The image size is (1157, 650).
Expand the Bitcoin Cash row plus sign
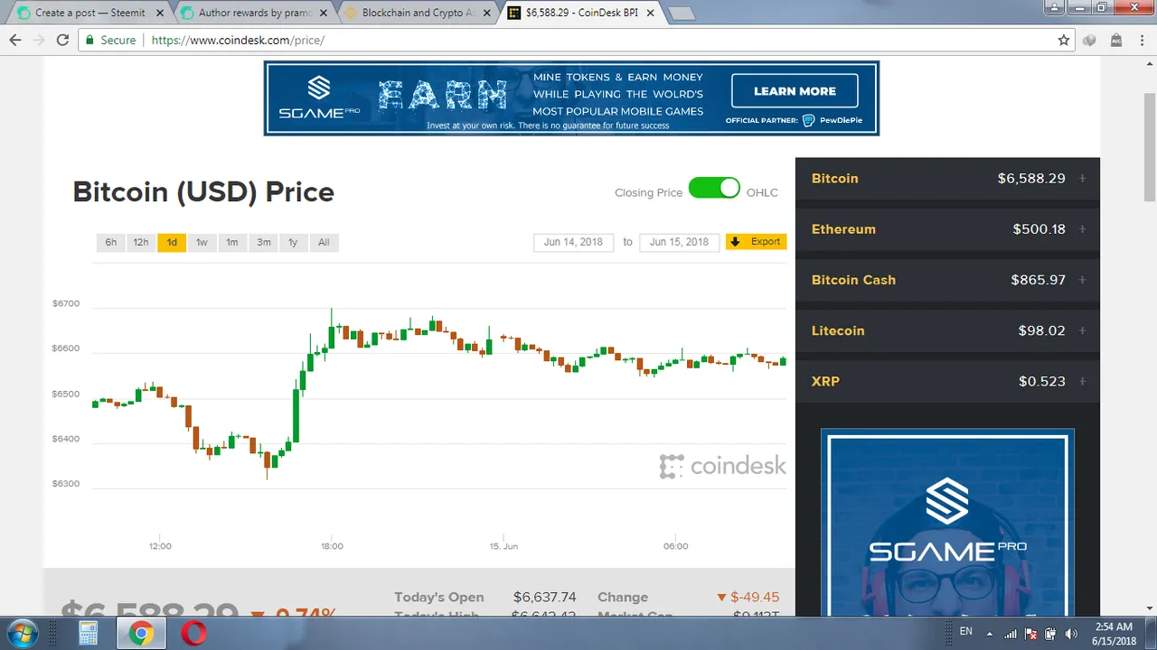click(1082, 280)
